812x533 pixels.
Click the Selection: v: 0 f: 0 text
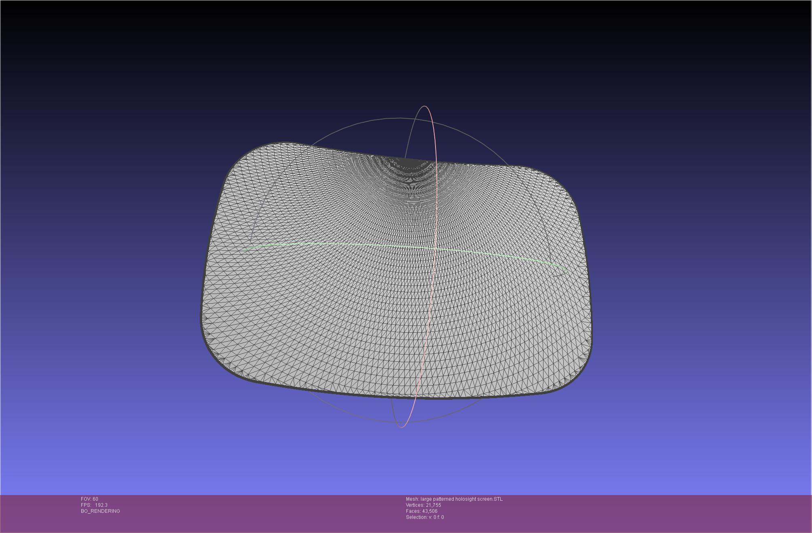pos(425,517)
